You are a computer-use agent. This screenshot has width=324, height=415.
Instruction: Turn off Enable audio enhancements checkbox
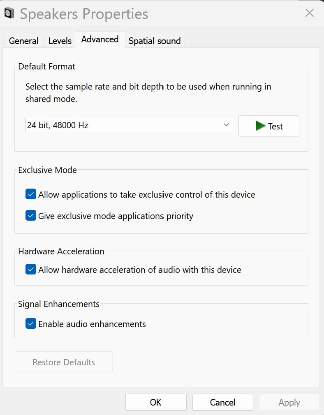(x=31, y=324)
